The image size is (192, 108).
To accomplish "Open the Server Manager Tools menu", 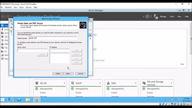I will click(x=172, y=16).
